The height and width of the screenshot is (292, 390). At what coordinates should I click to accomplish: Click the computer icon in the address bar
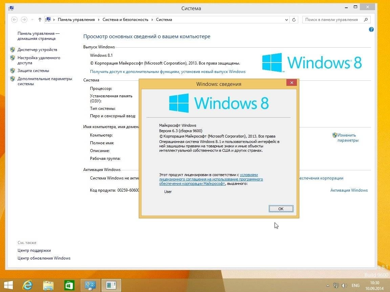48,20
